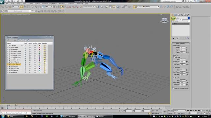Open the Graph Editors menu
211x118 pixels.
point(53,4)
